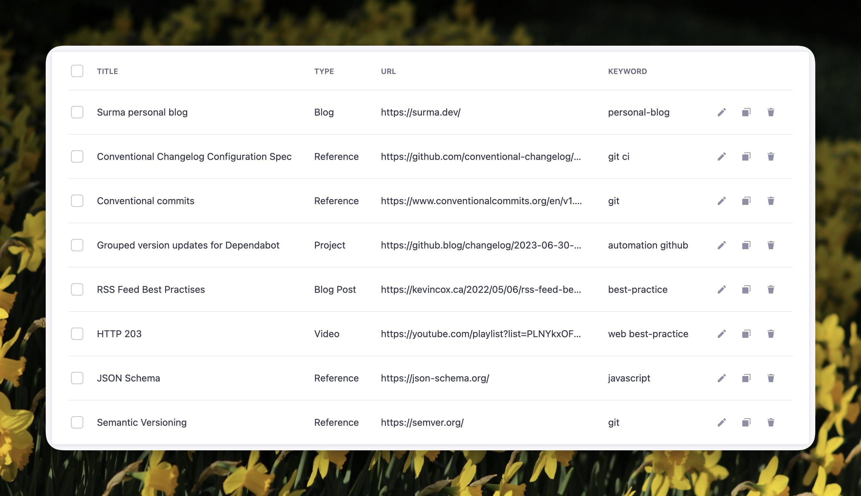Image resolution: width=861 pixels, height=496 pixels.
Task: Edit the JSON Schema entry
Action: (721, 378)
